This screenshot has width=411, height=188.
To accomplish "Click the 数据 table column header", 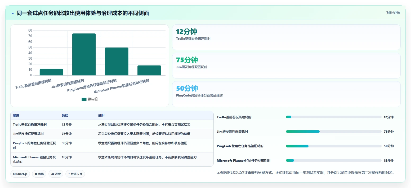I will [65, 116].
